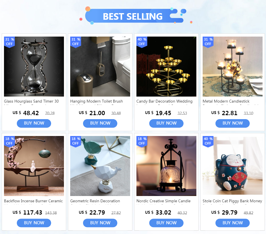Select the 40% OFF badge on the cat bank
Screen dimensions: 266x234
click(x=208, y=141)
